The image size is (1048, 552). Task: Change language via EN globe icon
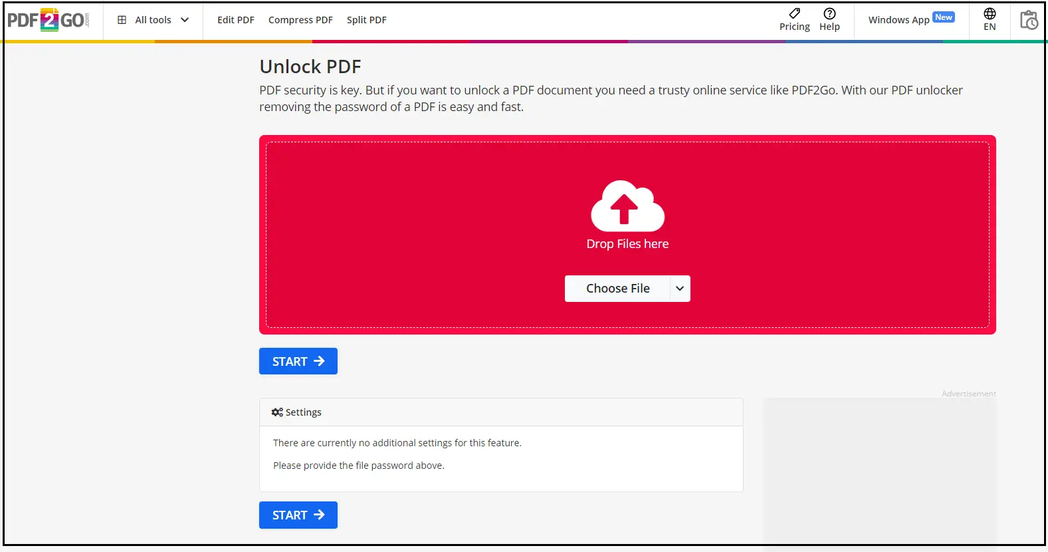tap(990, 20)
